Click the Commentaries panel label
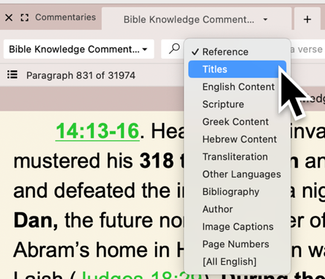The height and width of the screenshot is (279, 325). [x=65, y=17]
